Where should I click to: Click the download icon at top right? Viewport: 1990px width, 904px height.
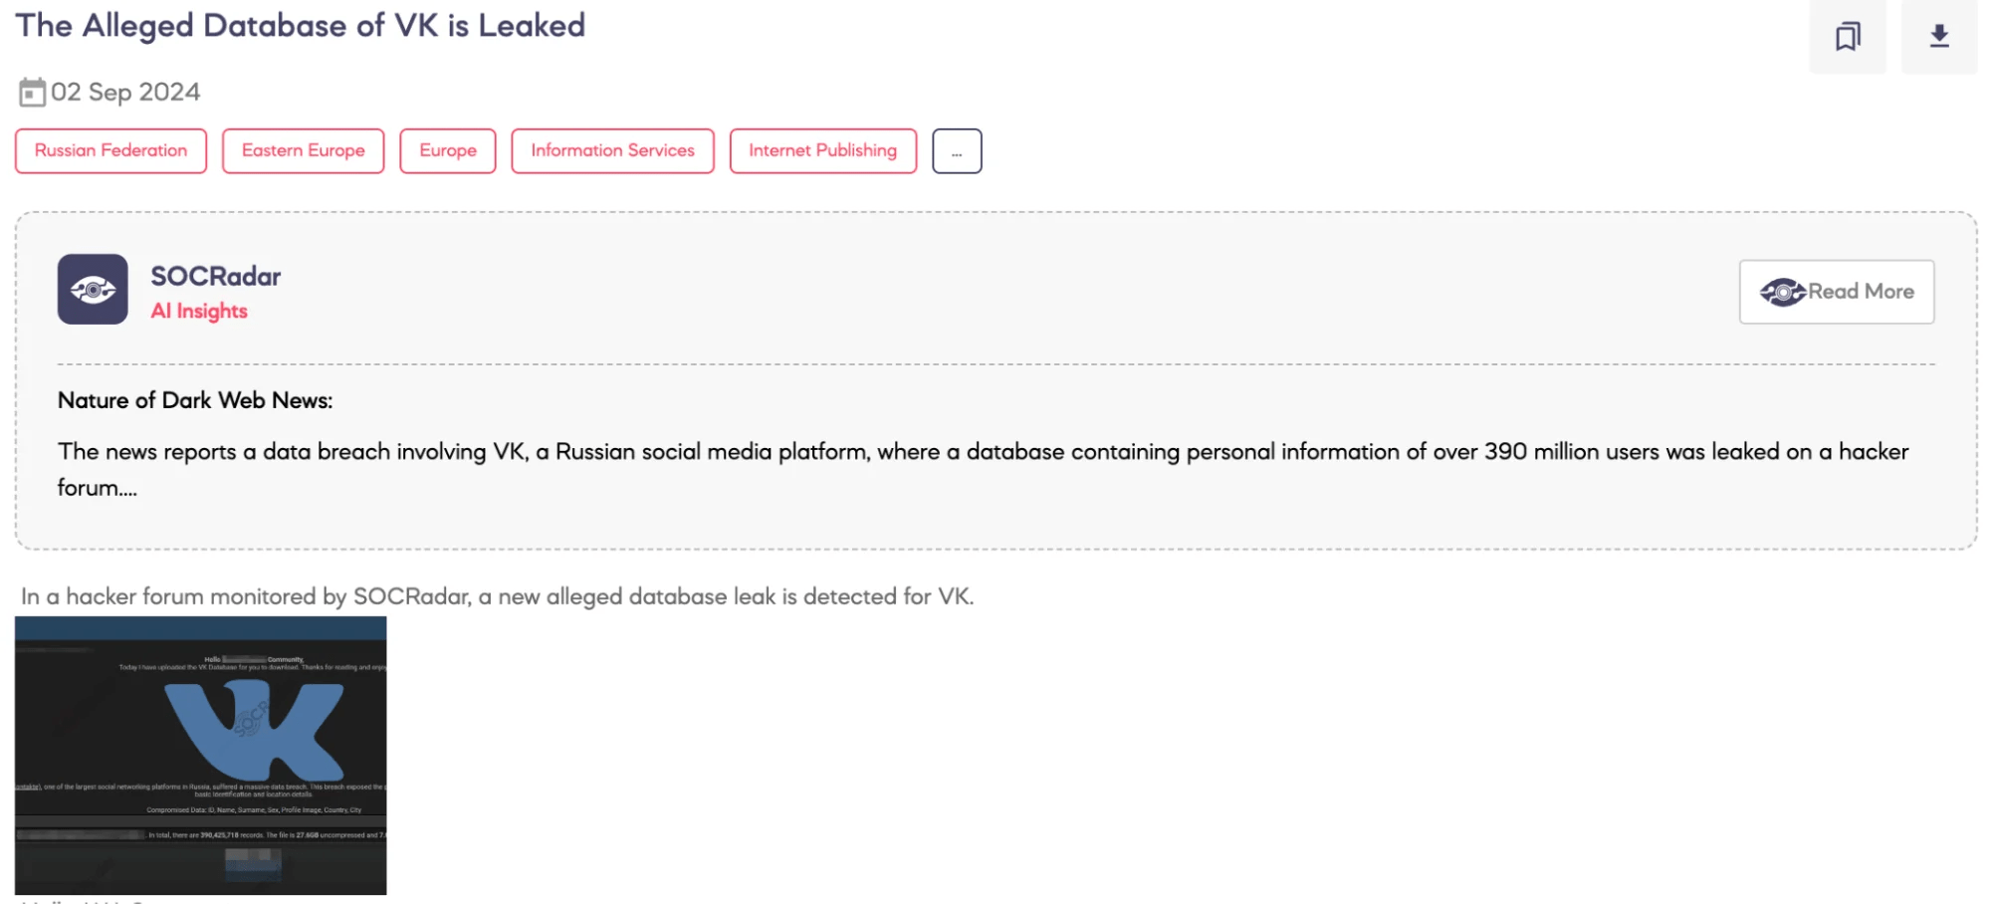pos(1938,37)
